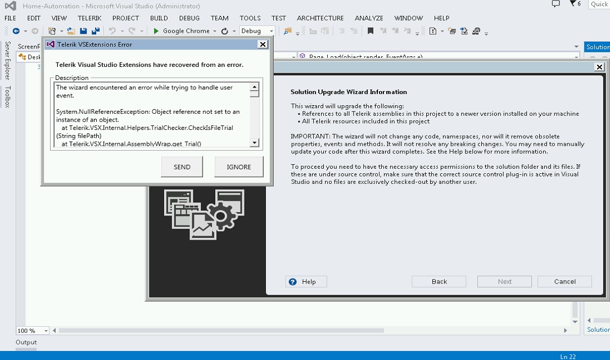Open the document tab list dropdown arrow
Image resolution: width=610 pixels, height=360 pixels.
576,47
